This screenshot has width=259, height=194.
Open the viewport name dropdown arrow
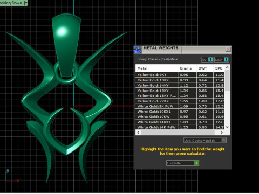click(x=26, y=3)
